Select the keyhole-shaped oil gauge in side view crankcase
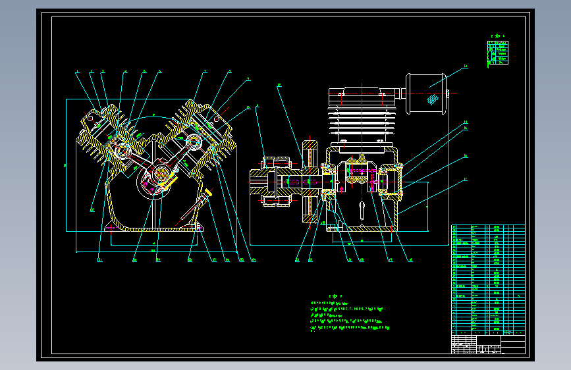The image size is (571, 370). click(362, 211)
